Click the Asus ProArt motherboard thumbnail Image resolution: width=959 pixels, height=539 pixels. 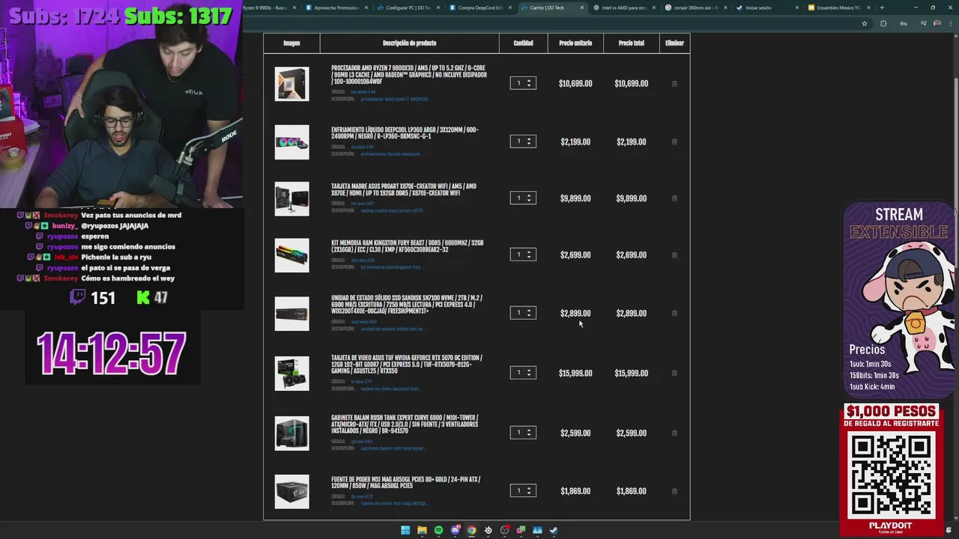click(x=291, y=199)
